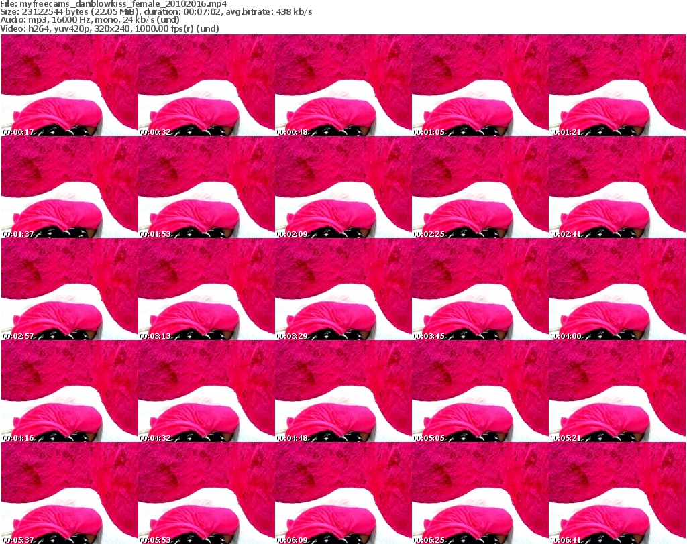Click the 'Video: h264, yuv420p' line

[109, 28]
